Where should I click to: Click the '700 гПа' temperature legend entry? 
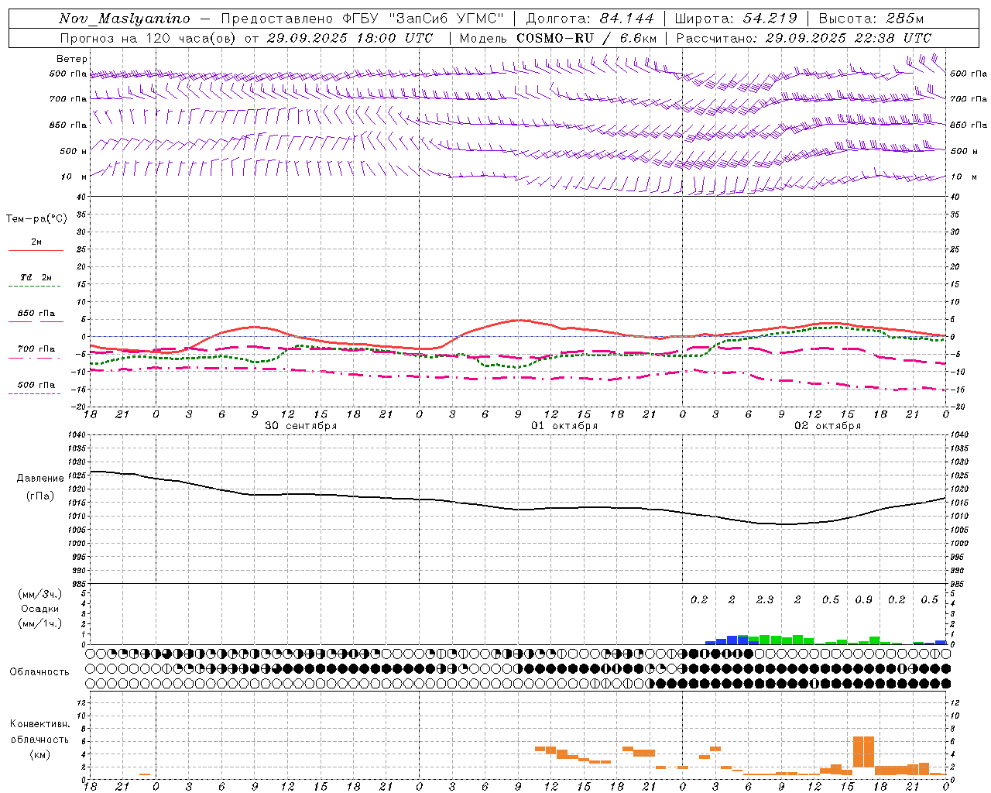[x=36, y=349]
